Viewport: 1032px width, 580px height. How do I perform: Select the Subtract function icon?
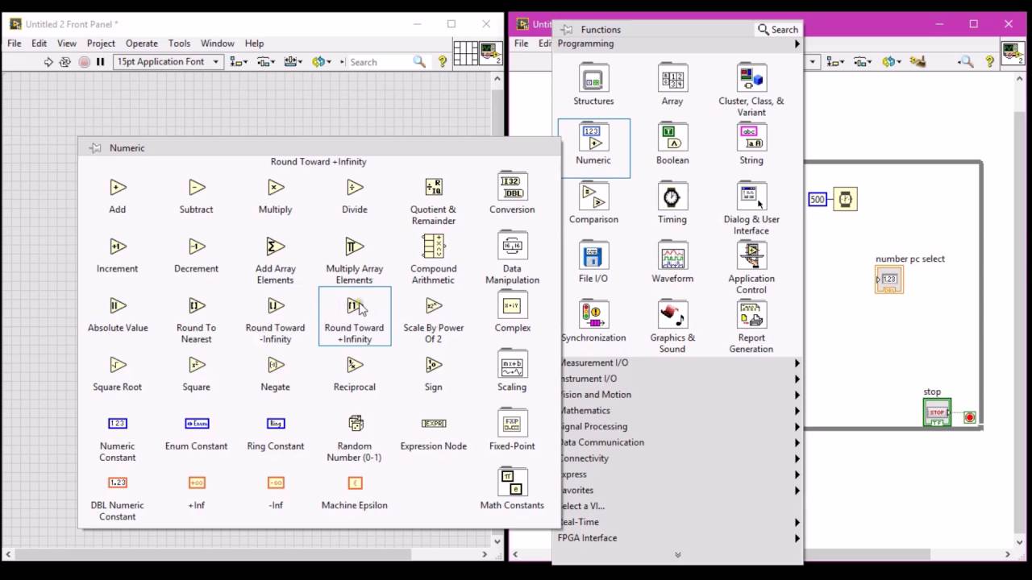point(197,188)
